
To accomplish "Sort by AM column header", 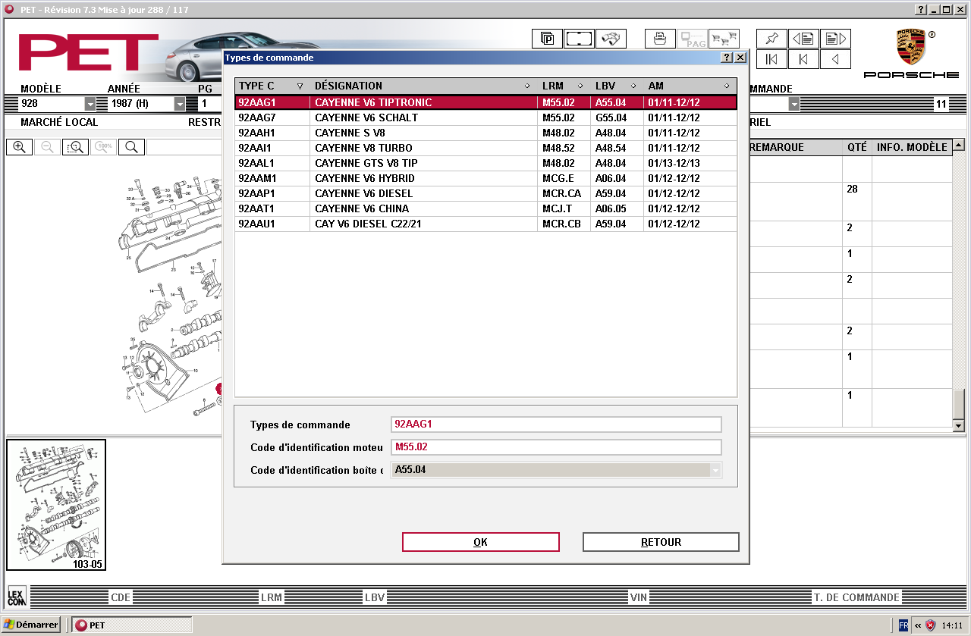I will coord(690,86).
